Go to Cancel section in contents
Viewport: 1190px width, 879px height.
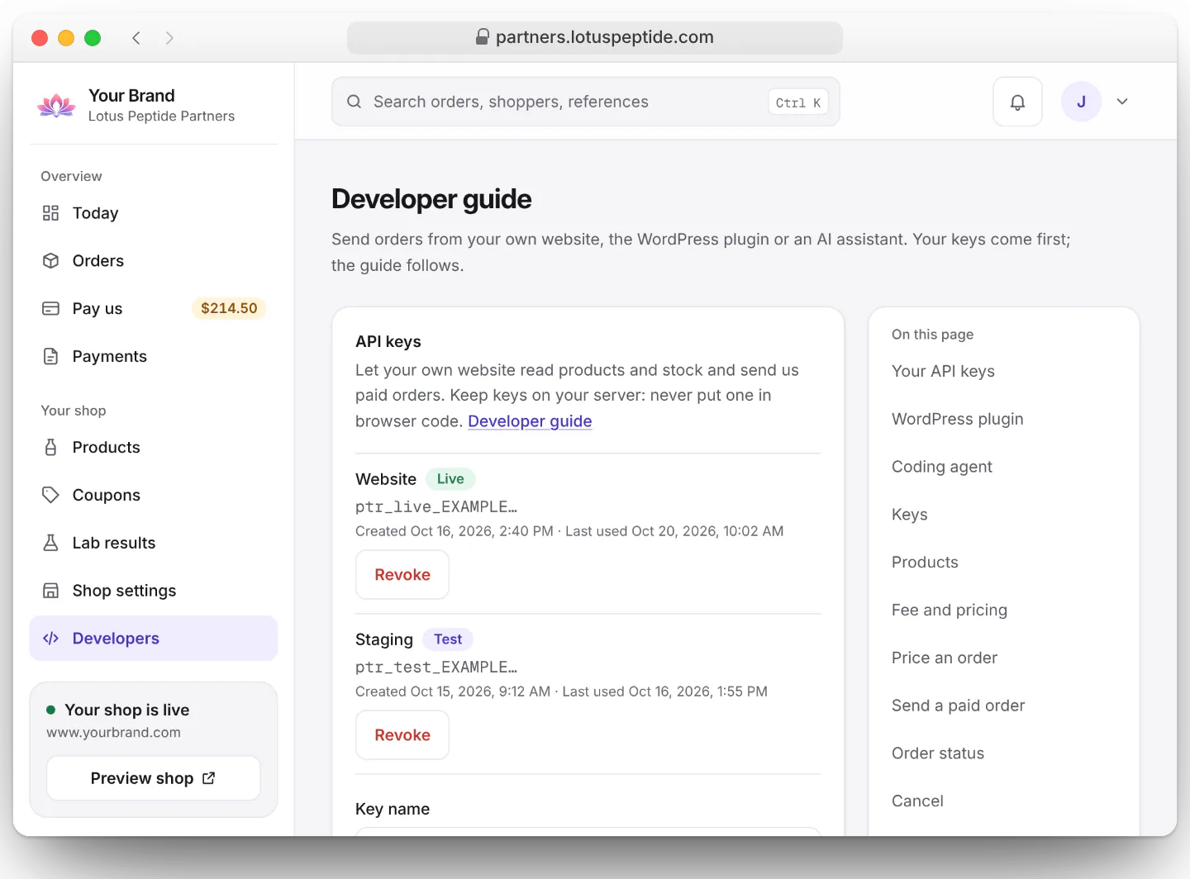pyautogui.click(x=917, y=801)
